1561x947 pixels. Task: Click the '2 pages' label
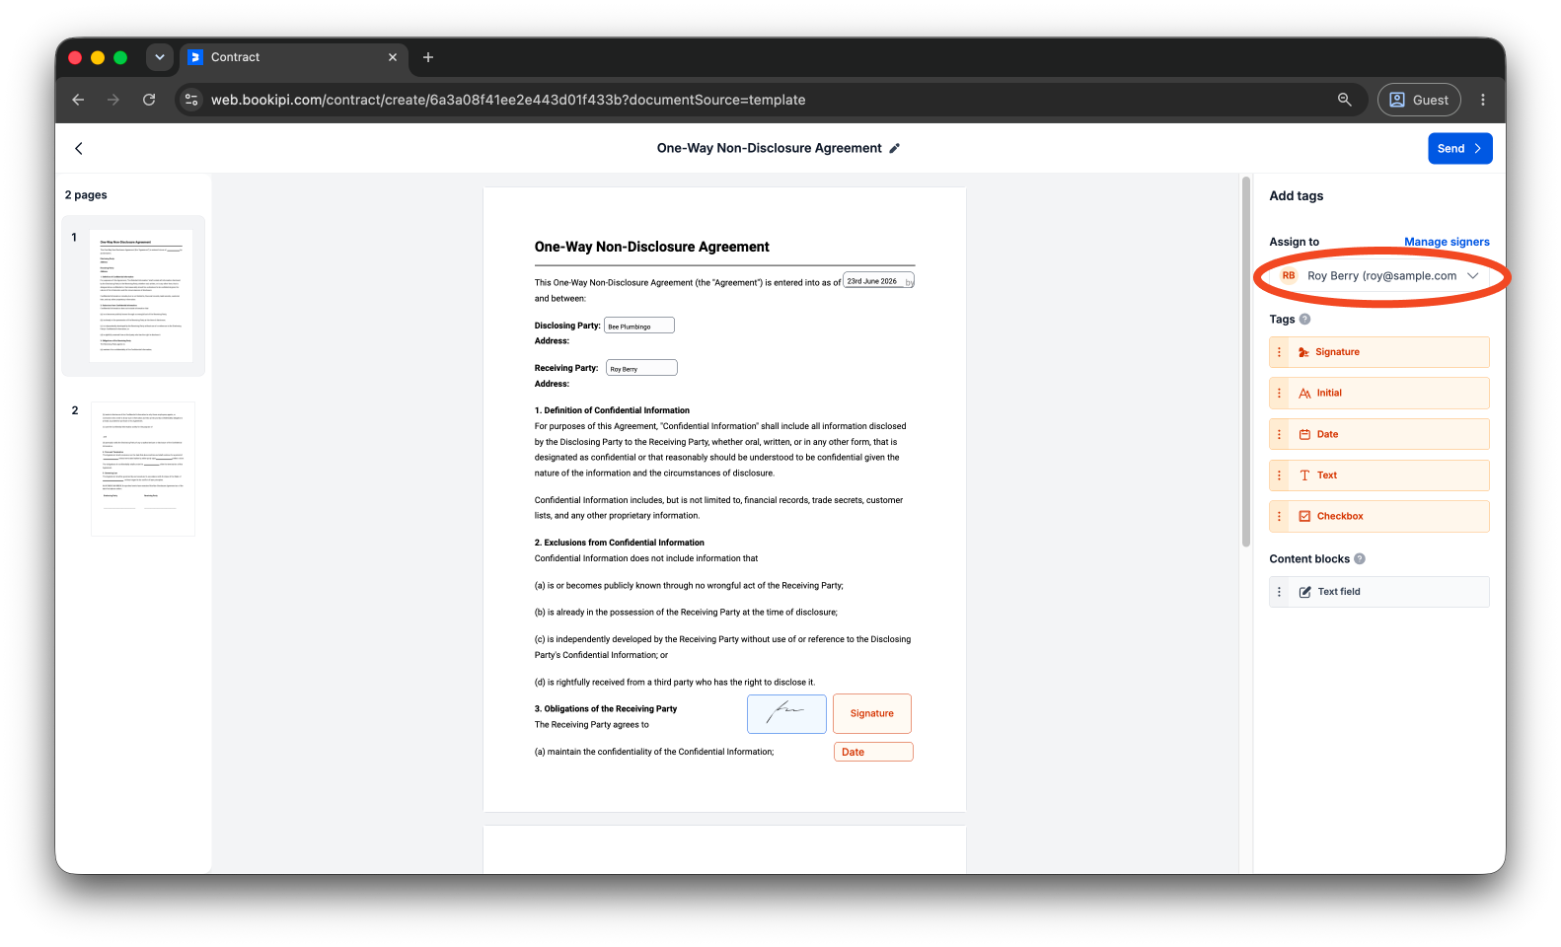[86, 195]
